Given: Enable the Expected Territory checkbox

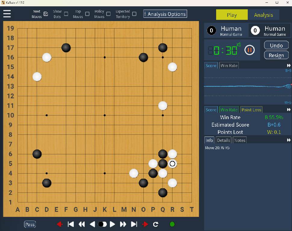Looking at the screenshot, I should click(134, 14).
